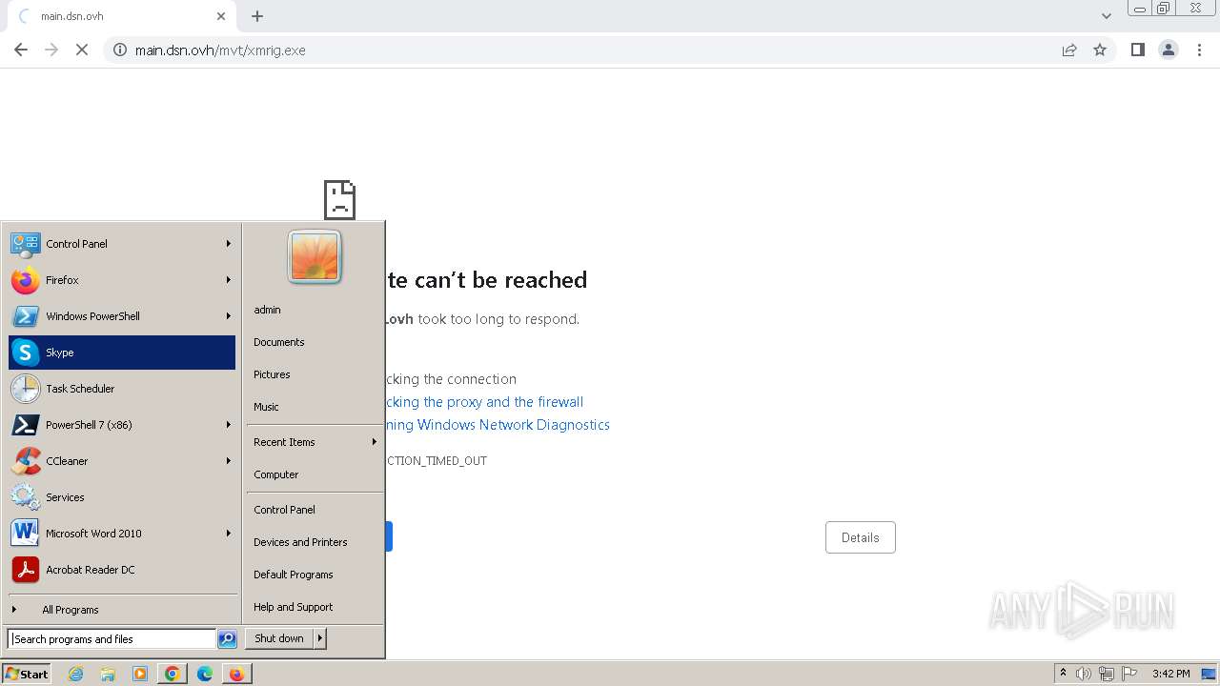Viewport: 1220px width, 686px height.
Task: Open volume control in tray
Action: click(1084, 674)
